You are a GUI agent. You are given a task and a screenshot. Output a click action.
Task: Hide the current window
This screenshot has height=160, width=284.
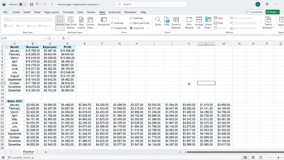[x=218, y=23]
